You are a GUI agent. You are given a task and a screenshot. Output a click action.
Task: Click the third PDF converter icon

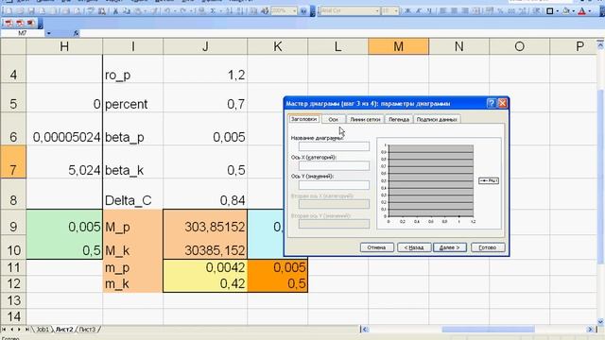click(x=30, y=24)
